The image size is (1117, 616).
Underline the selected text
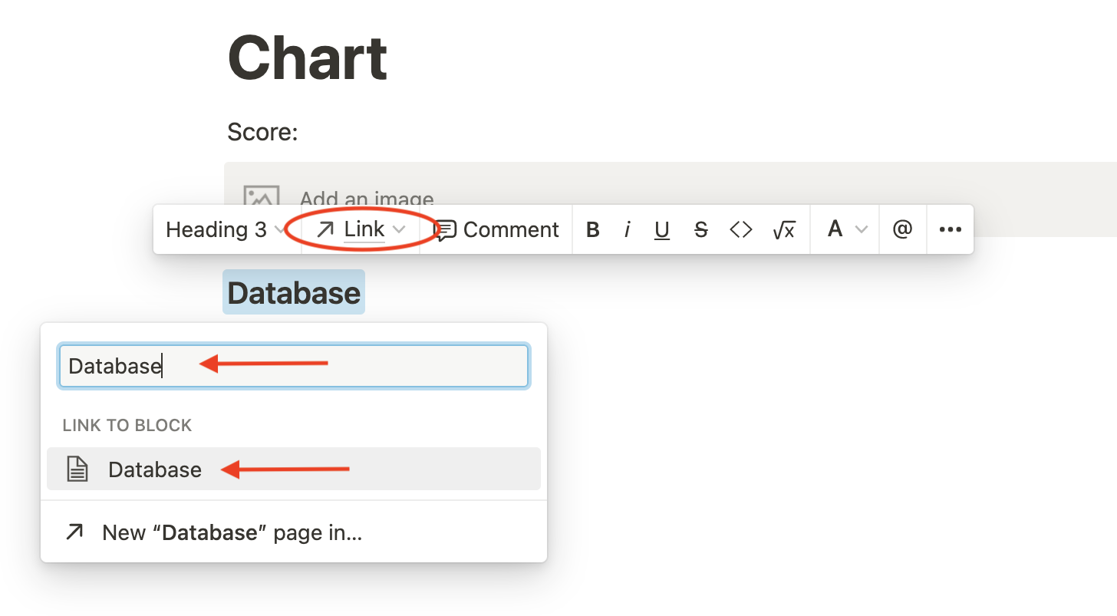click(662, 229)
